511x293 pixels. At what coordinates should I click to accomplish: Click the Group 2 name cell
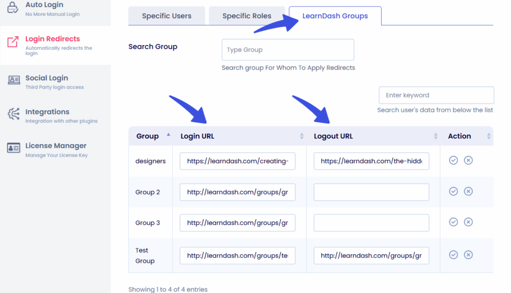(151, 192)
